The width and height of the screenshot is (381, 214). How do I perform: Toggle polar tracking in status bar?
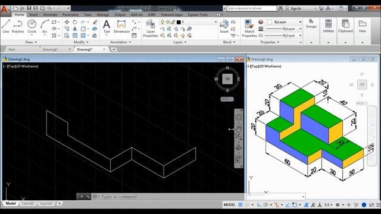pos(266,204)
